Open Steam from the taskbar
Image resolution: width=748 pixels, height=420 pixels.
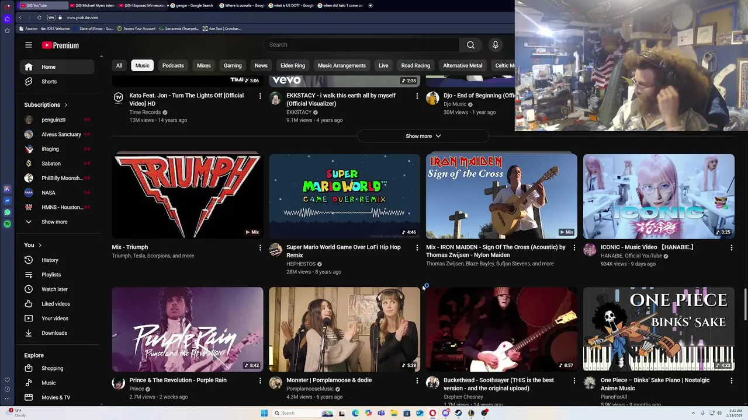click(458, 413)
